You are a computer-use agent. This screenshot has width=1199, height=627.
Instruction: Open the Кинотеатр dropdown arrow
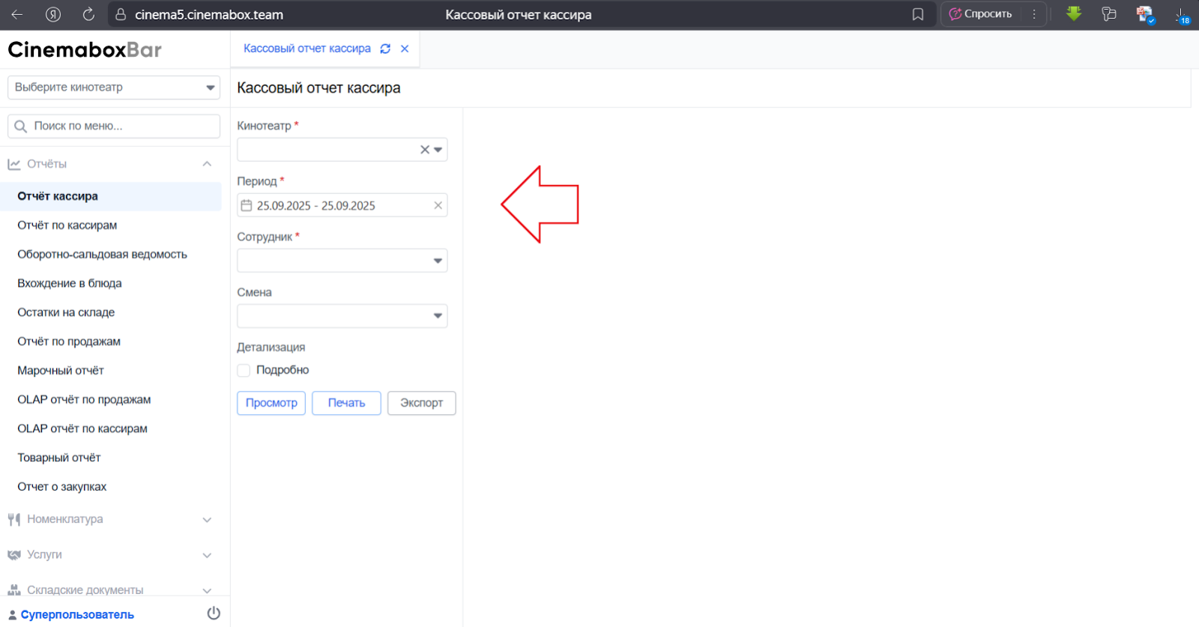point(438,150)
